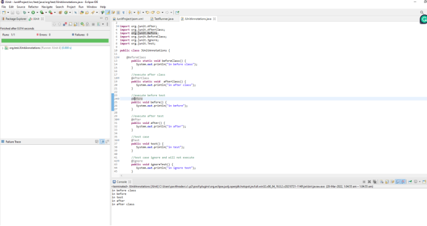
Task: Remove launch X icon in Console toolbar
Action: pyautogui.click(x=369, y=182)
